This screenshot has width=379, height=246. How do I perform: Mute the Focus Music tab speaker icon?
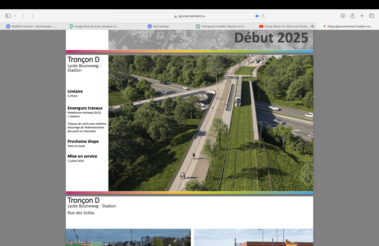tap(313, 27)
